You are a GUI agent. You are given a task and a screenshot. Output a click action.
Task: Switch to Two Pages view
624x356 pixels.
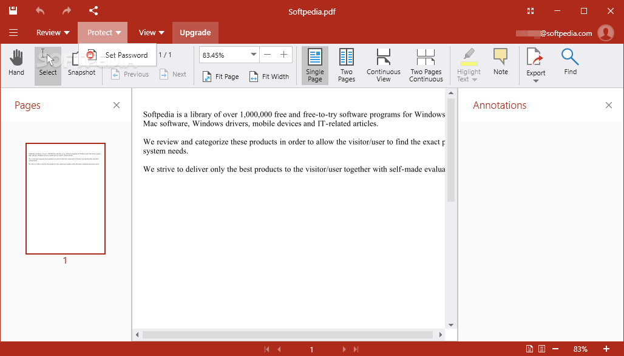coord(347,65)
